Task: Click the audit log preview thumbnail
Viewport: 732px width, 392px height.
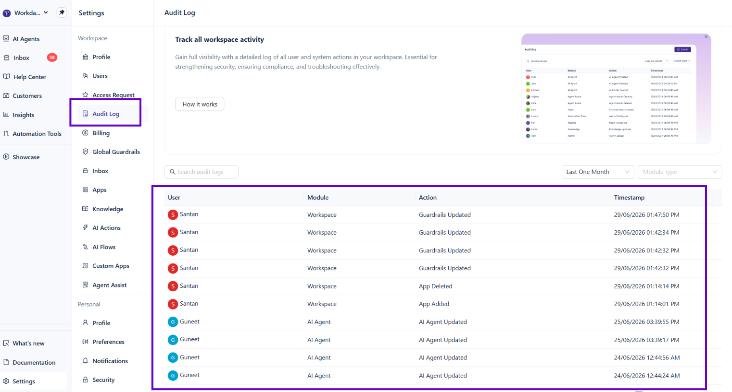Action: pos(616,88)
